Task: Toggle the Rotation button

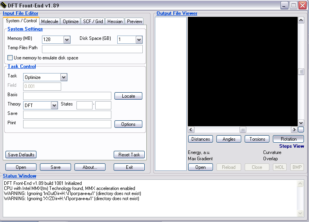Action: coord(289,139)
